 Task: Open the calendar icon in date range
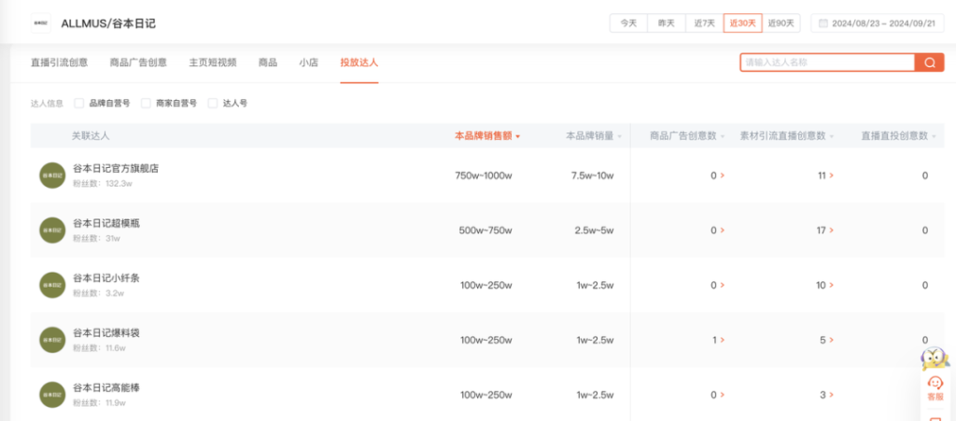[823, 23]
